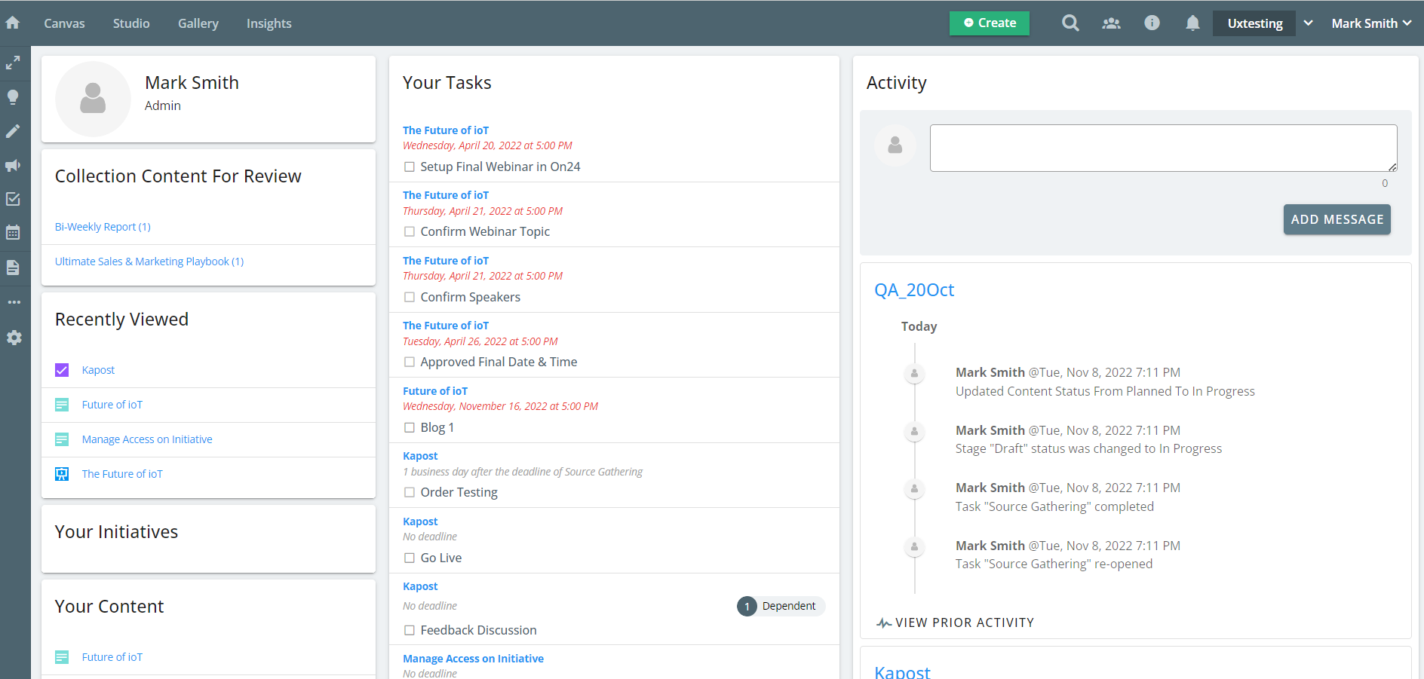Viewport: 1424px width, 679px height.
Task: Open Ultimate Sales & Marketing Playbook (1) link
Action: [x=149, y=262]
